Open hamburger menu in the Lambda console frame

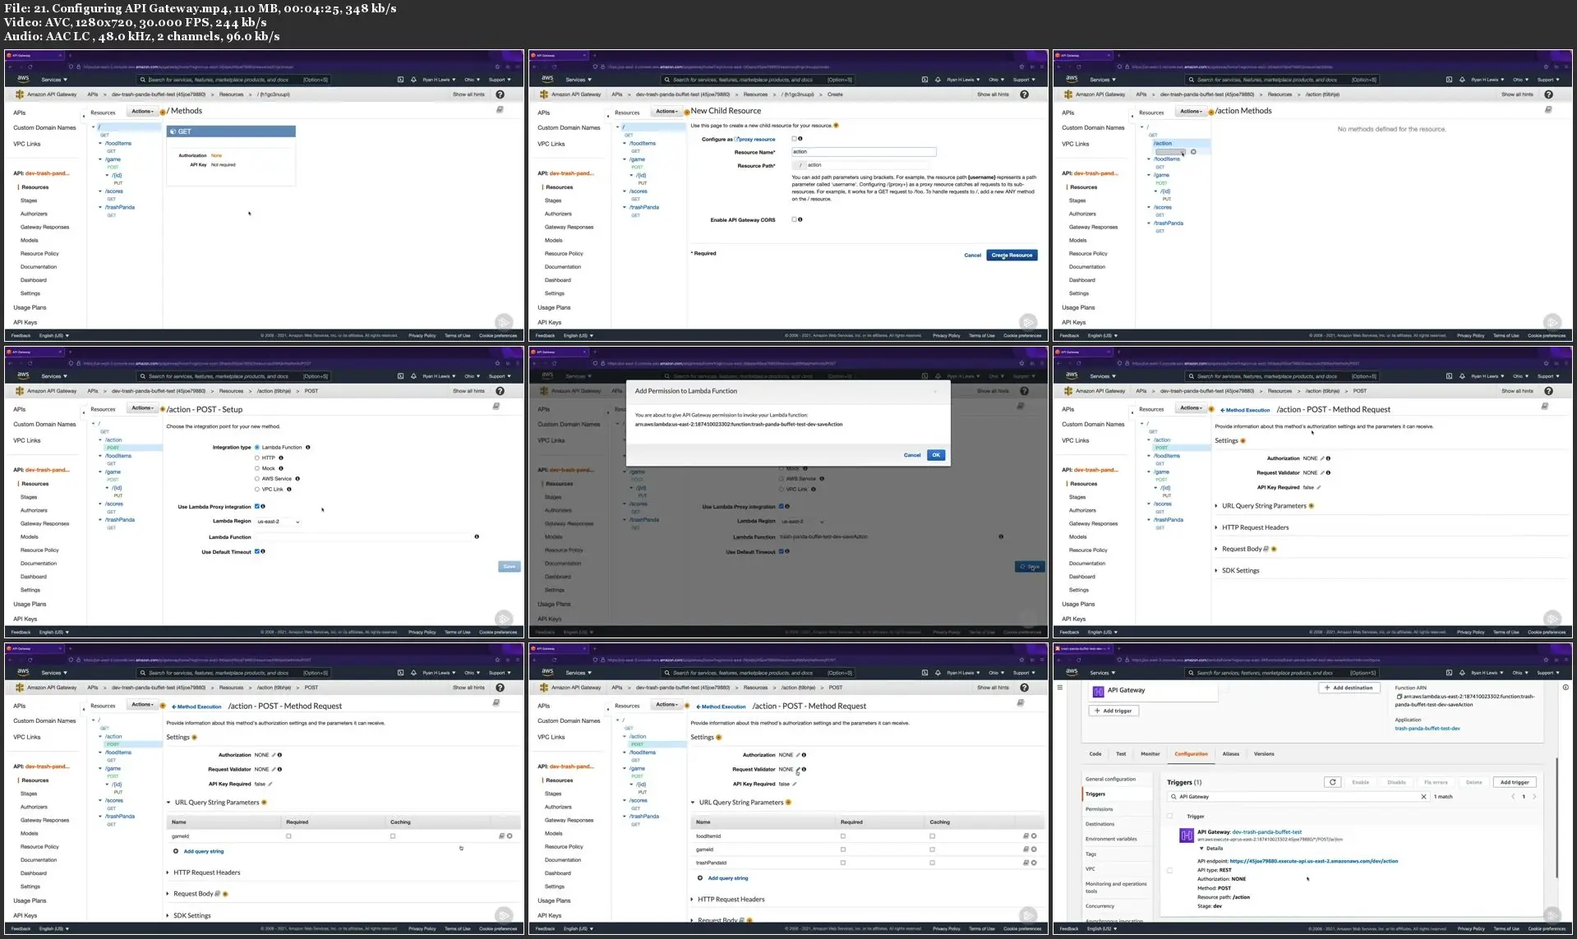pyautogui.click(x=1060, y=688)
